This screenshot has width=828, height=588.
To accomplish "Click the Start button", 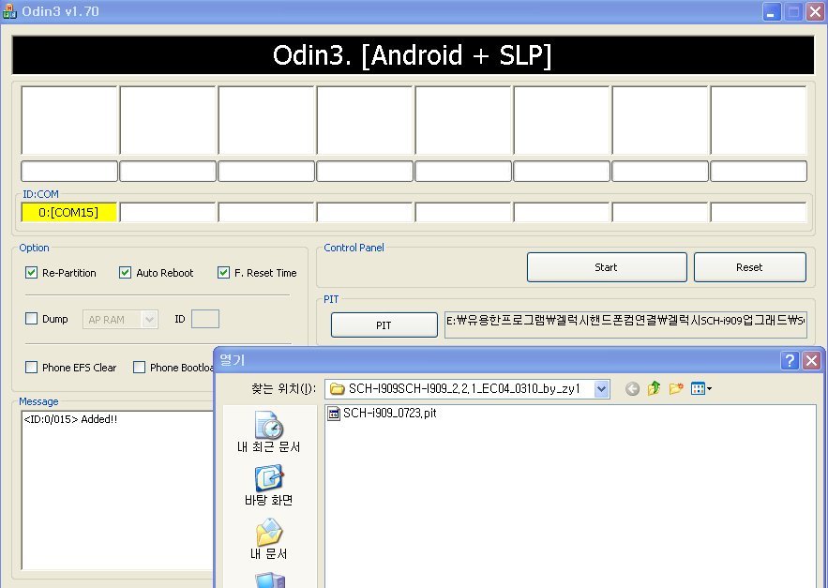I will [x=607, y=267].
